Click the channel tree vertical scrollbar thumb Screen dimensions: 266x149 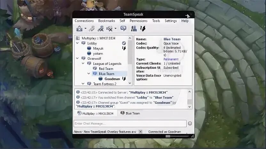coord(130,52)
